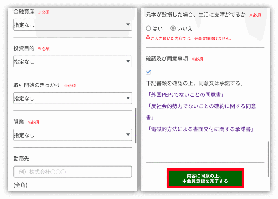The width and height of the screenshot is (278, 199).
Task: Open the 職業 指定なし select box
Action: point(71,135)
